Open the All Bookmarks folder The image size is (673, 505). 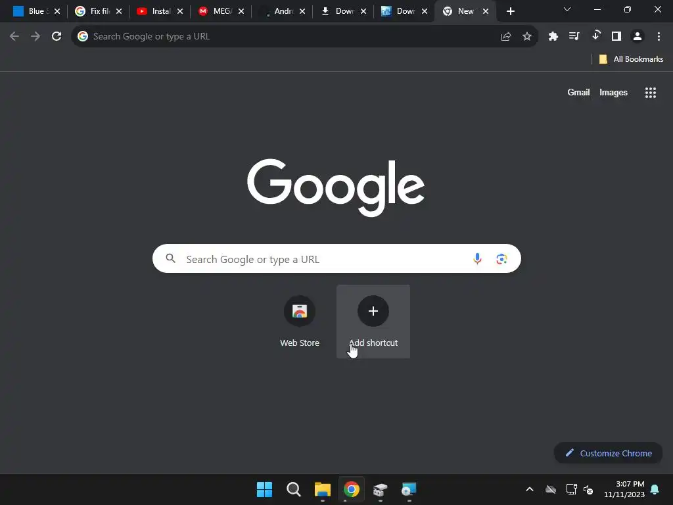click(631, 59)
